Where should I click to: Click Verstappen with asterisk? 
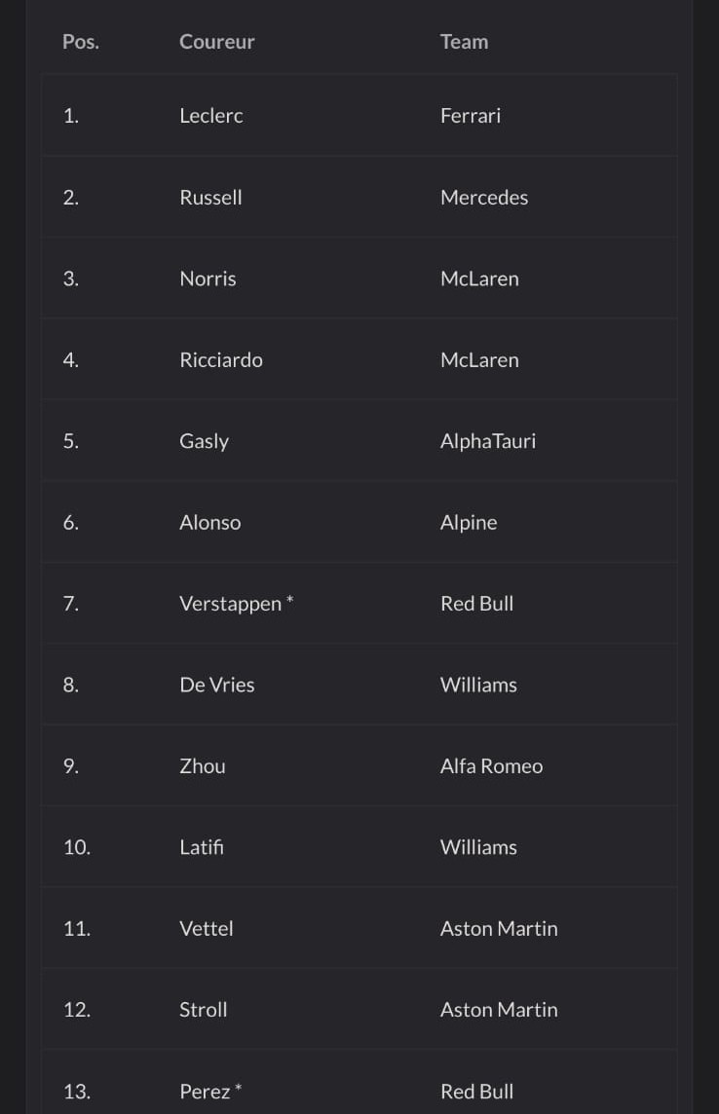coord(236,604)
